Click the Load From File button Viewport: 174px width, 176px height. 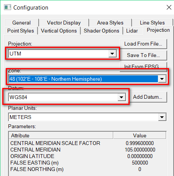click(143, 44)
